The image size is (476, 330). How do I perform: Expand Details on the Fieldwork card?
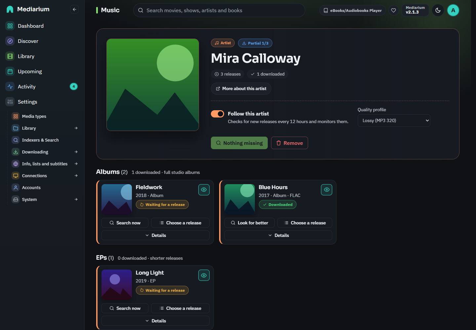click(x=155, y=235)
